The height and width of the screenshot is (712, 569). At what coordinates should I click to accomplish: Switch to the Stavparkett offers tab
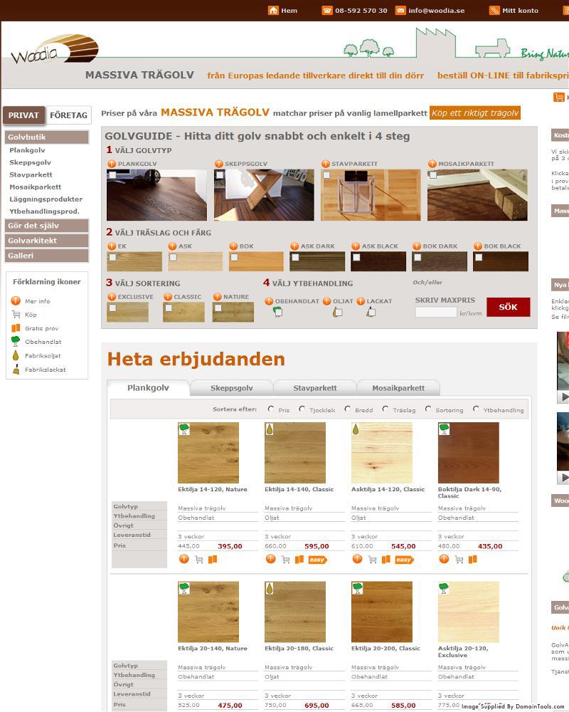coord(315,388)
